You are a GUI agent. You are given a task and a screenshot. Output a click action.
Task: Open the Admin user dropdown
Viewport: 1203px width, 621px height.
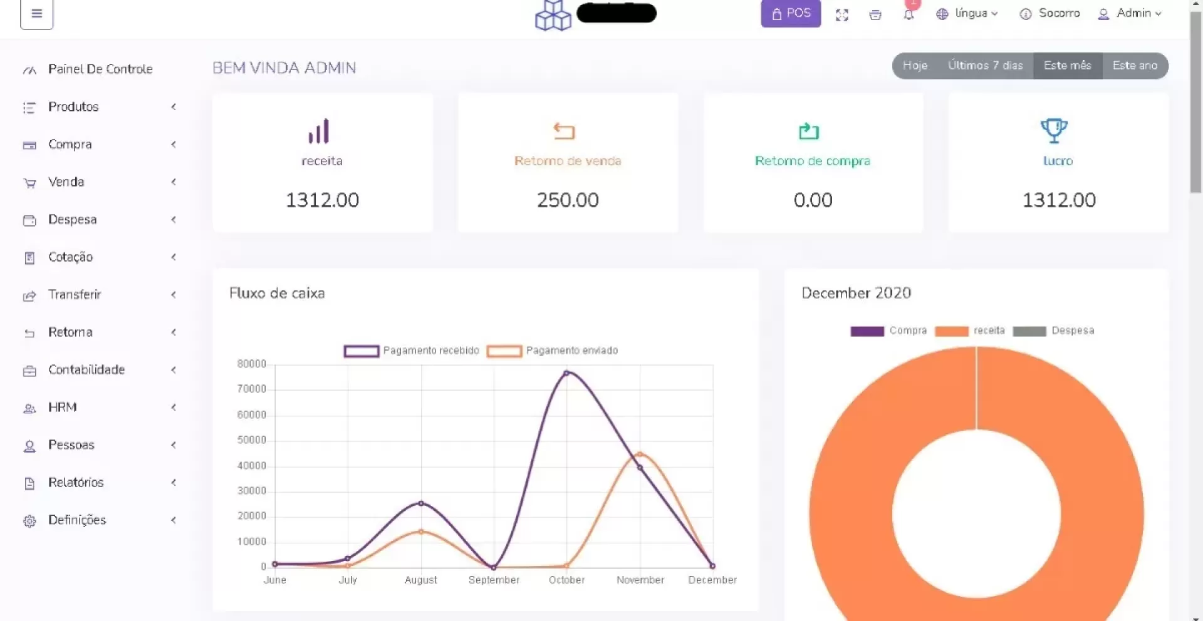pyautogui.click(x=1130, y=13)
